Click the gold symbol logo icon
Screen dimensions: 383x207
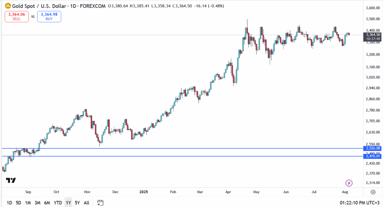click(x=7, y=6)
